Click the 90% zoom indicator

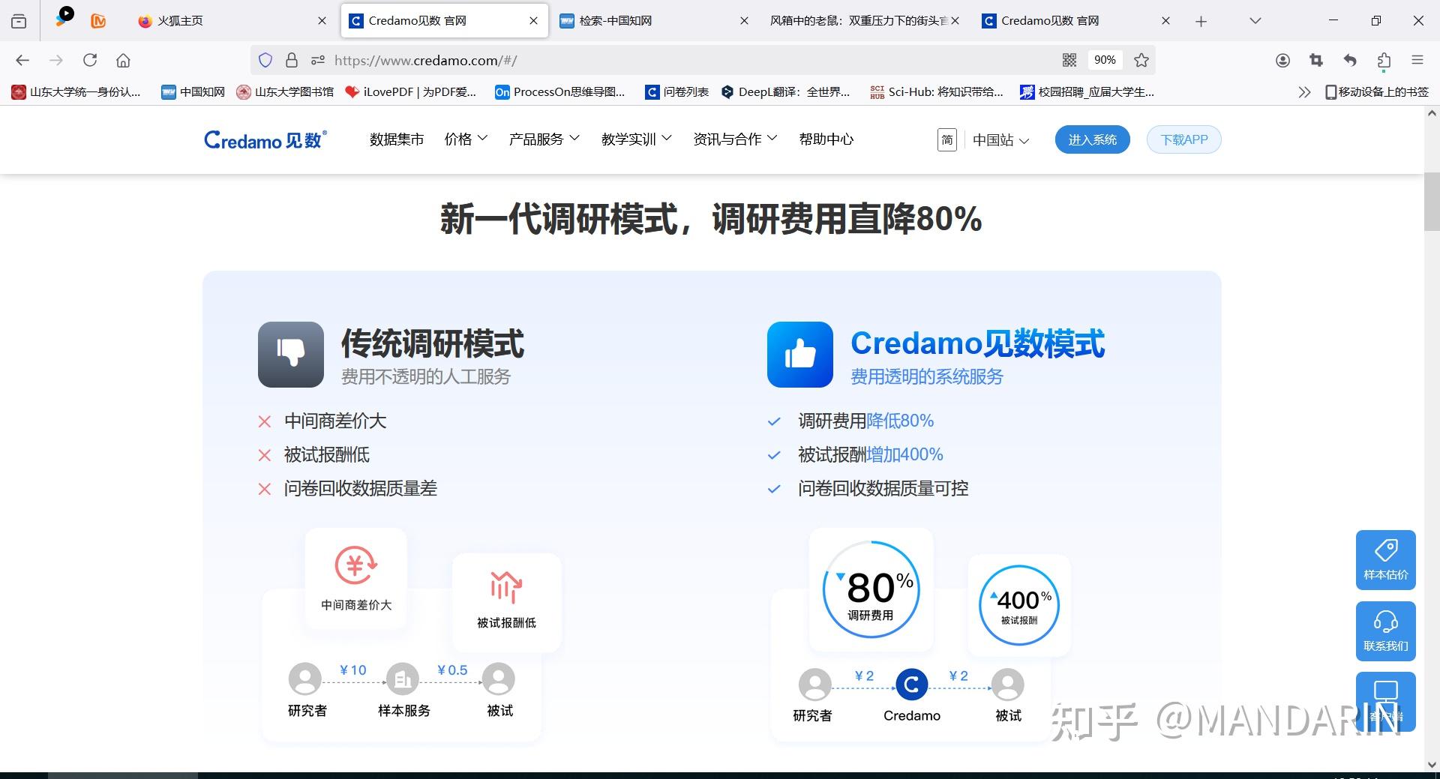1105,60
